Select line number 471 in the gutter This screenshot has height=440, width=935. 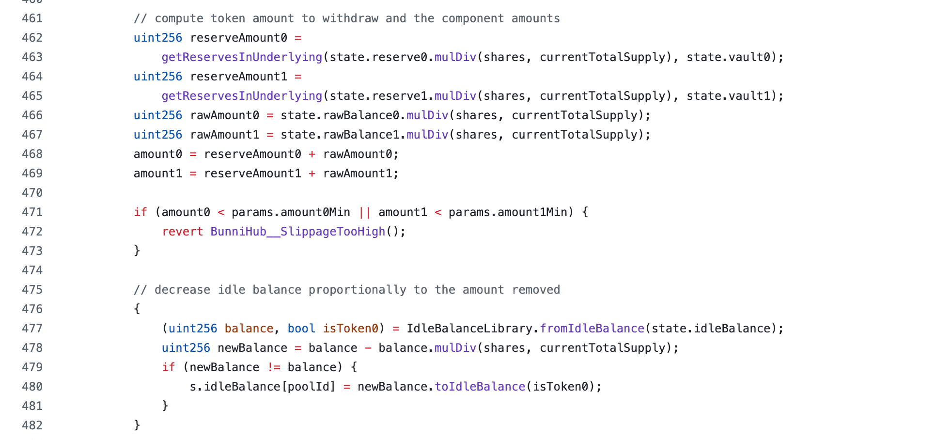32,212
